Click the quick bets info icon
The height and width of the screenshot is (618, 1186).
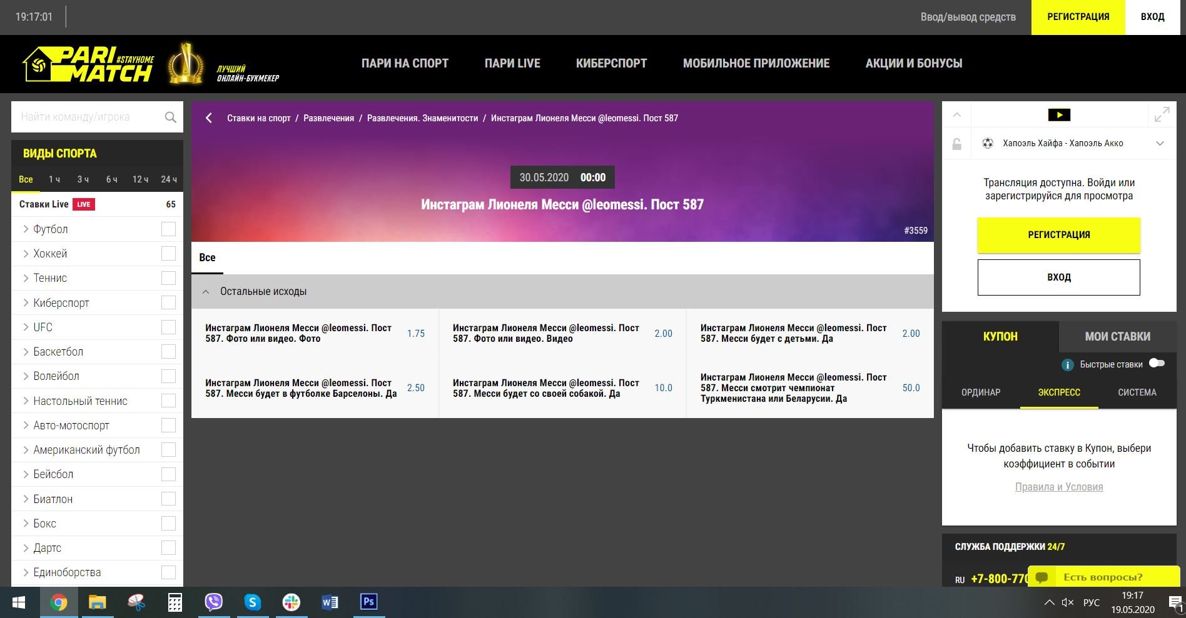(x=1067, y=365)
